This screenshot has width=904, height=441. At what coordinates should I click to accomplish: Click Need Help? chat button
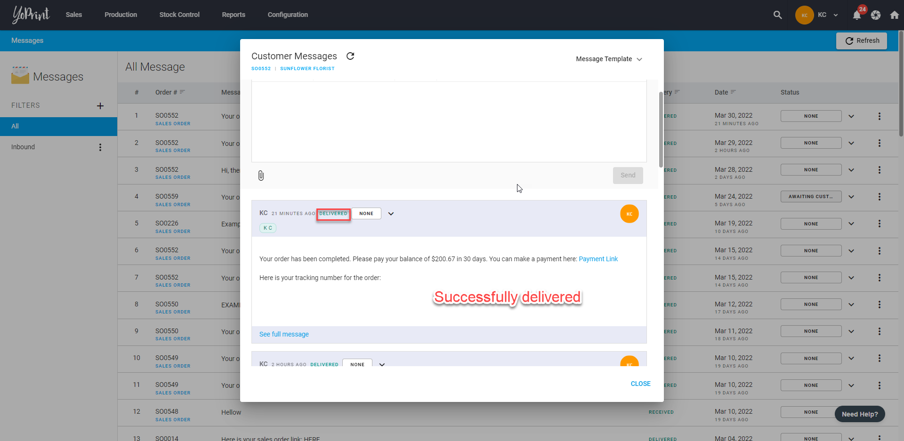click(860, 414)
